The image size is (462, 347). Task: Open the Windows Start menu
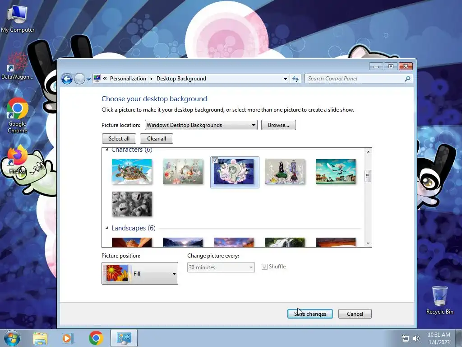[x=12, y=338]
